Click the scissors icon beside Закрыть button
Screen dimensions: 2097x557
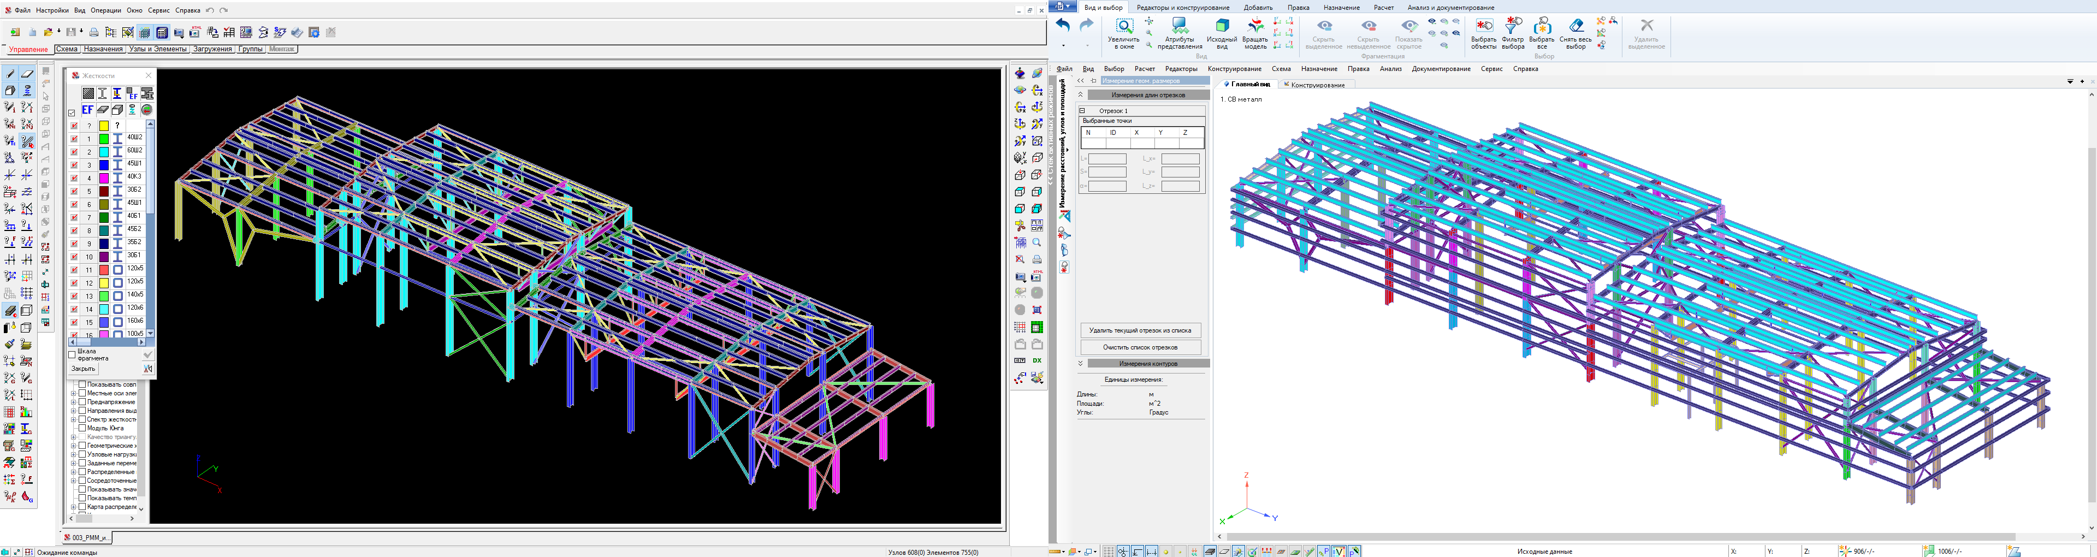(x=148, y=369)
